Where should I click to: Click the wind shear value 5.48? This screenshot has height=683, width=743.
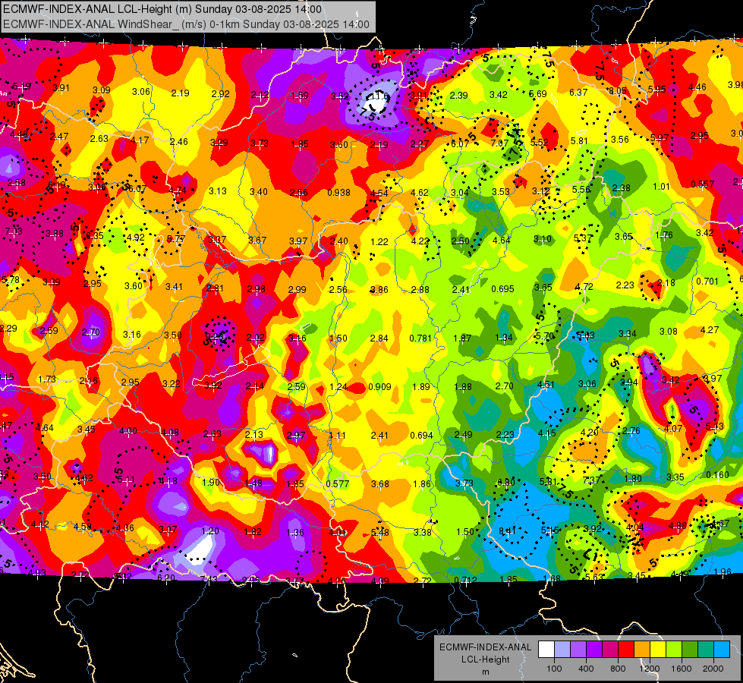pos(379,533)
